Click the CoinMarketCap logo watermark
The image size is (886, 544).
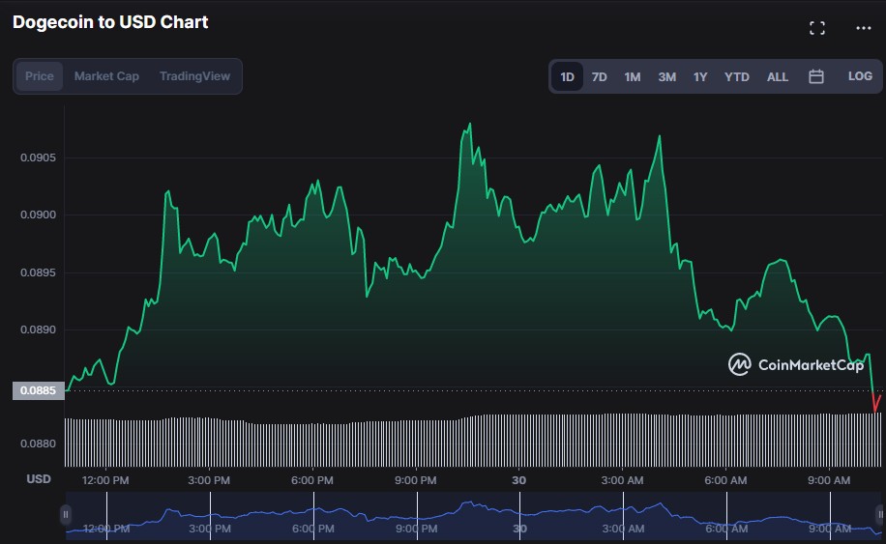[x=796, y=364]
